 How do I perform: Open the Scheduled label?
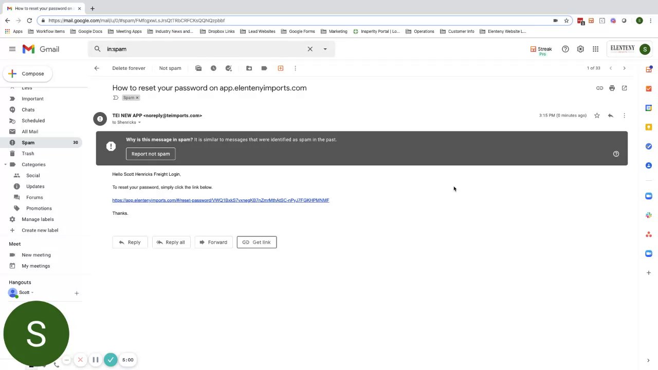[33, 121]
